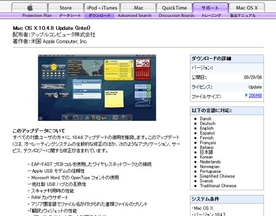The height and width of the screenshot is (216, 276).
Task: Click Svensk in the language list
Action: (x=207, y=181)
